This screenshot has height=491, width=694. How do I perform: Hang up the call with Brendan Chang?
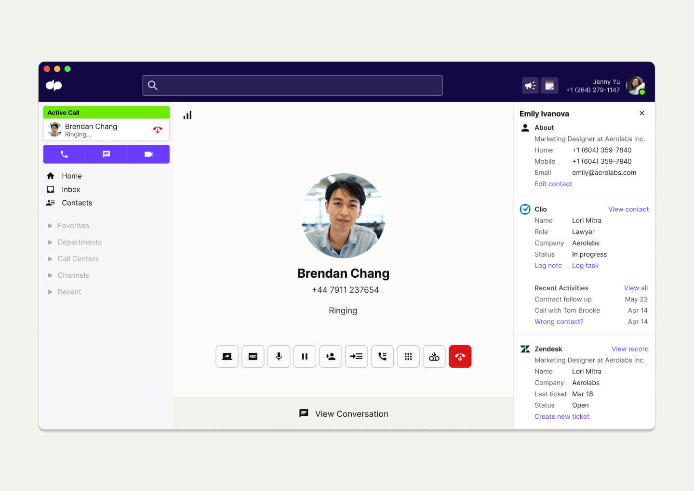point(460,356)
